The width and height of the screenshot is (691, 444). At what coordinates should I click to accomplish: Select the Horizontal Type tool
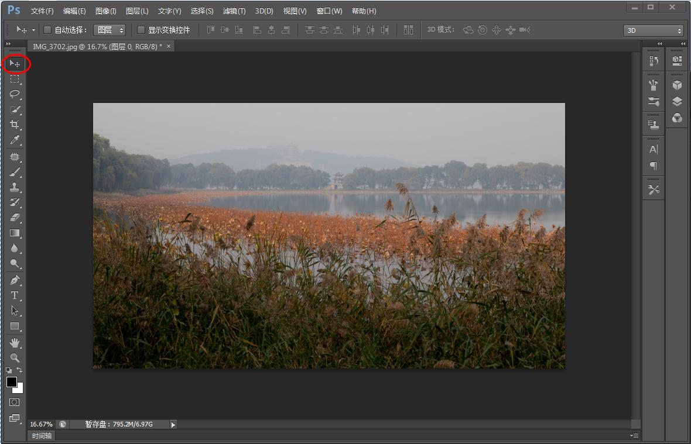point(15,295)
